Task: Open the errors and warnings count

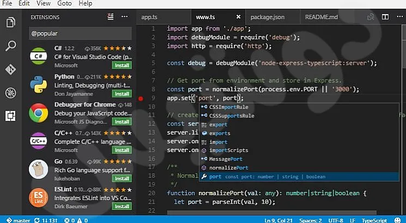Action: pos(76,220)
